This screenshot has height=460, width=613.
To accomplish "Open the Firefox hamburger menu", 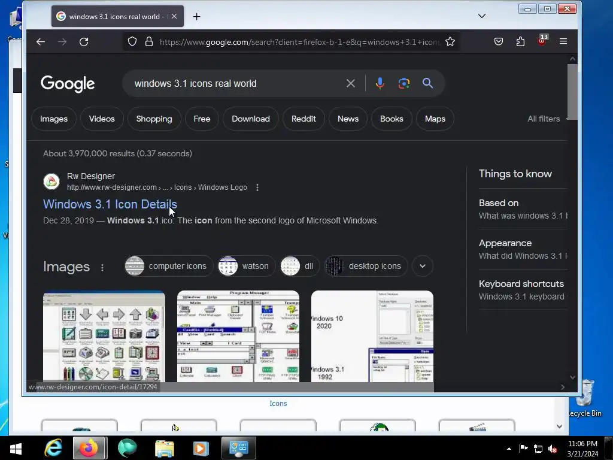I will [563, 41].
